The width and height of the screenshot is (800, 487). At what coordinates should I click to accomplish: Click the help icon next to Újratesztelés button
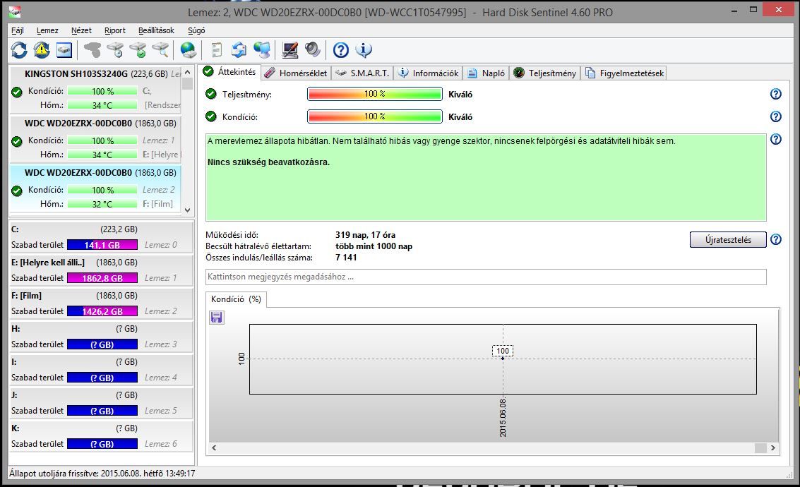click(x=775, y=239)
